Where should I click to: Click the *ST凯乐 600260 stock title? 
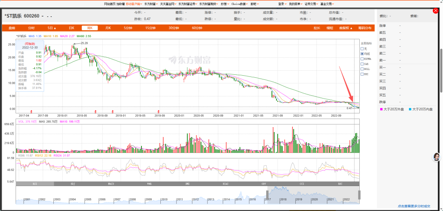tap(22, 16)
